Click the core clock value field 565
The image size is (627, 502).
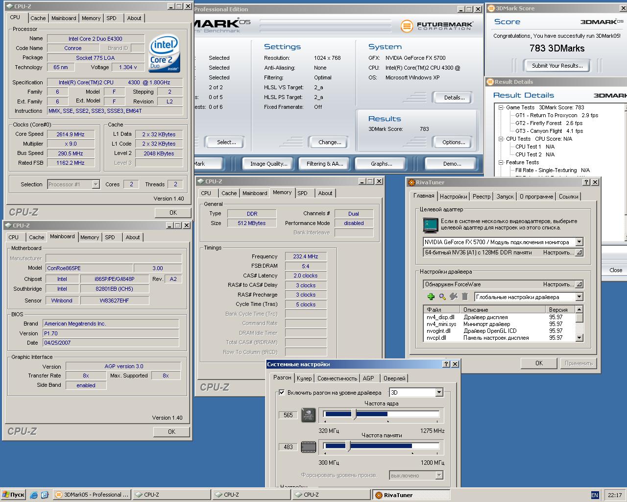[x=288, y=415]
